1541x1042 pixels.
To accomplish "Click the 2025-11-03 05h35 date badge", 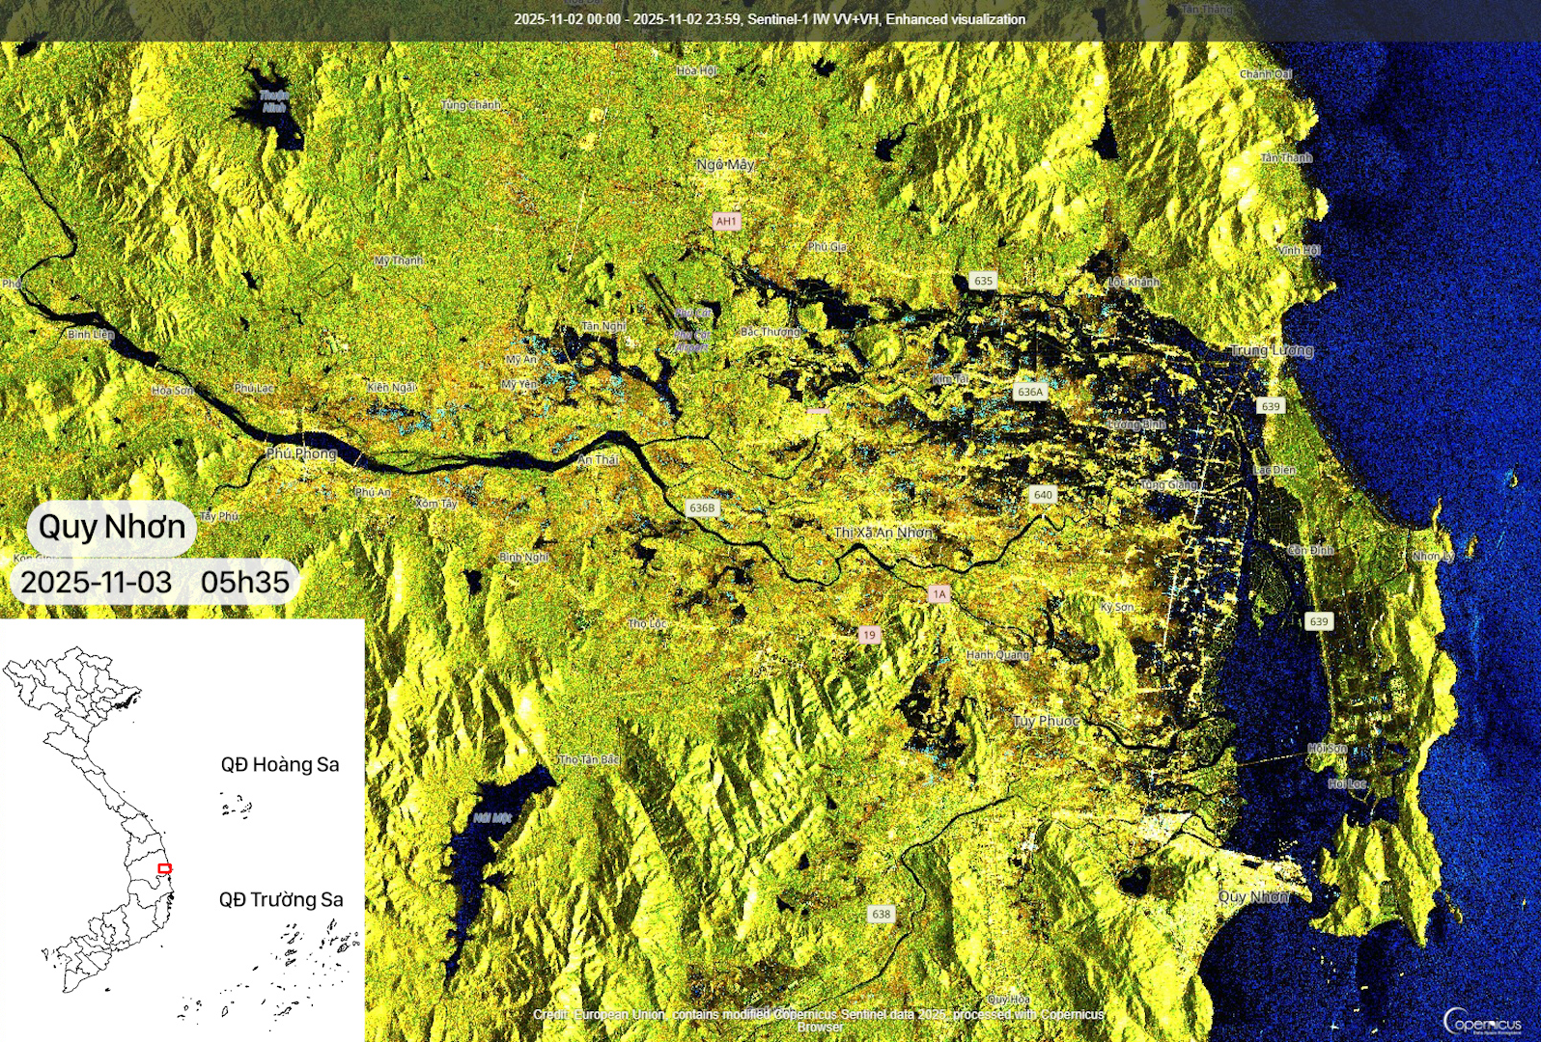I will (x=154, y=583).
